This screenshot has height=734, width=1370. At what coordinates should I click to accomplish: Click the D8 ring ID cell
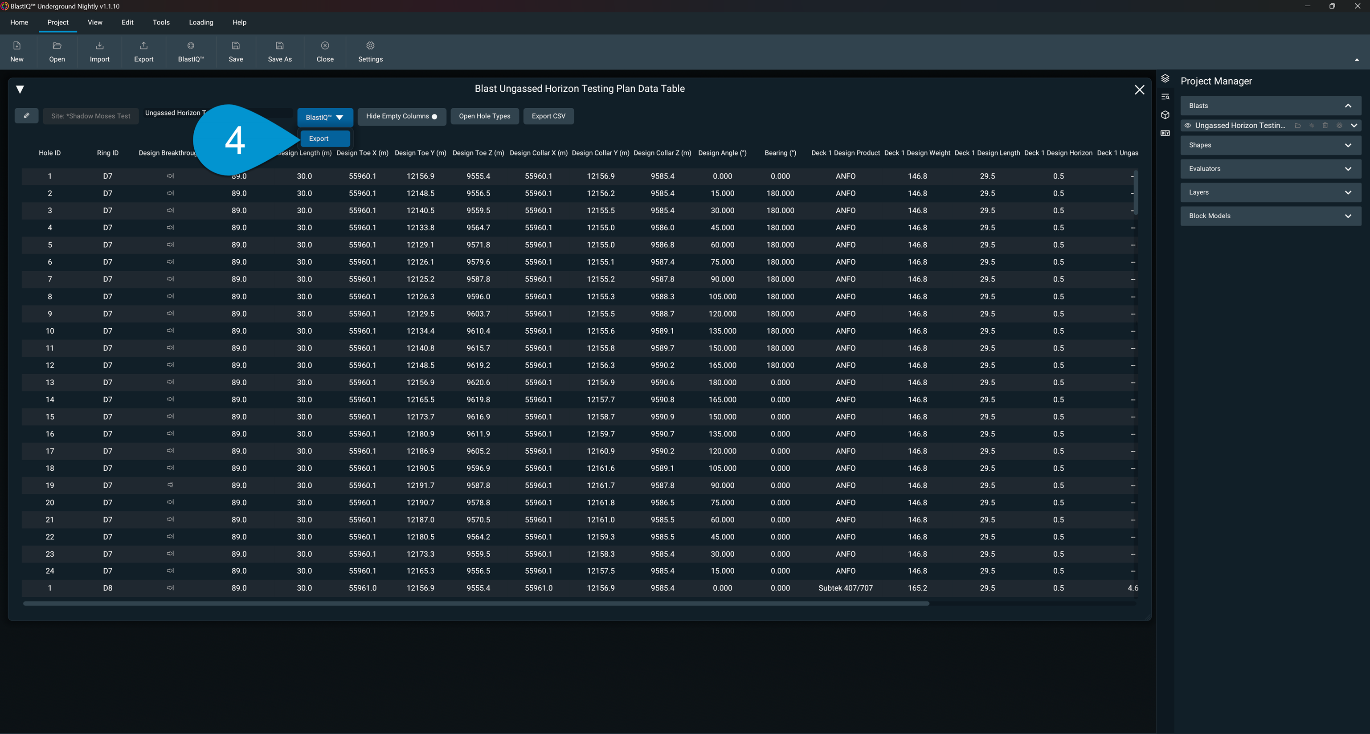coord(107,588)
